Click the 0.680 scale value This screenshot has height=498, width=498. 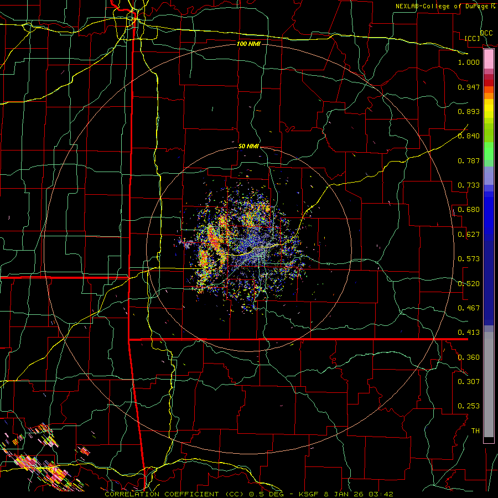[x=469, y=210]
